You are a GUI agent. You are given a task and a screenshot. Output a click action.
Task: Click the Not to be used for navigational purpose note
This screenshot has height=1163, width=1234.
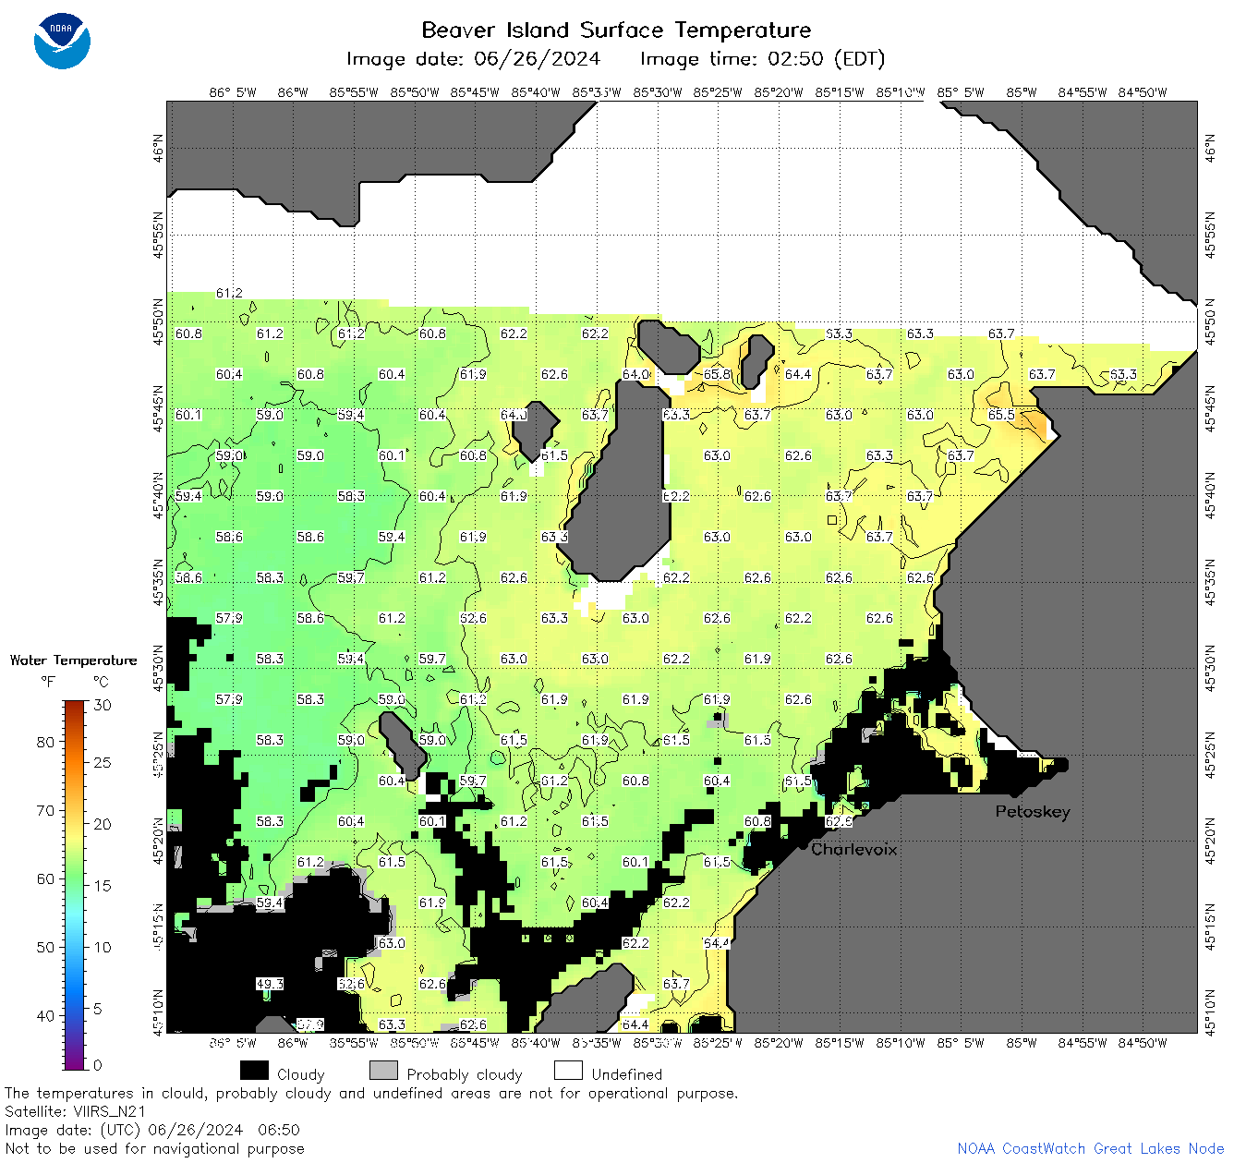tap(154, 1148)
